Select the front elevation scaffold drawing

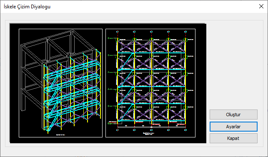(150, 83)
